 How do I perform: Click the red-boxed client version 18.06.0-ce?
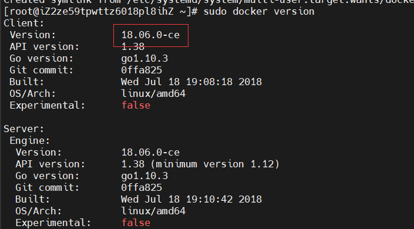click(150, 35)
